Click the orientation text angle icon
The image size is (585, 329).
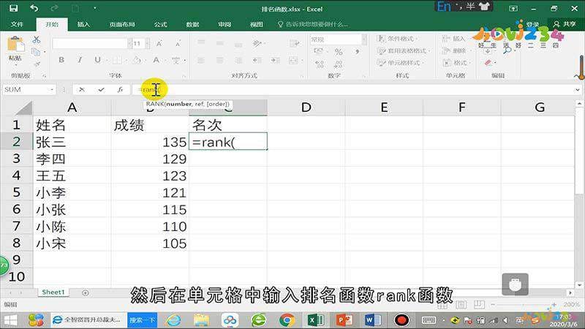point(257,43)
